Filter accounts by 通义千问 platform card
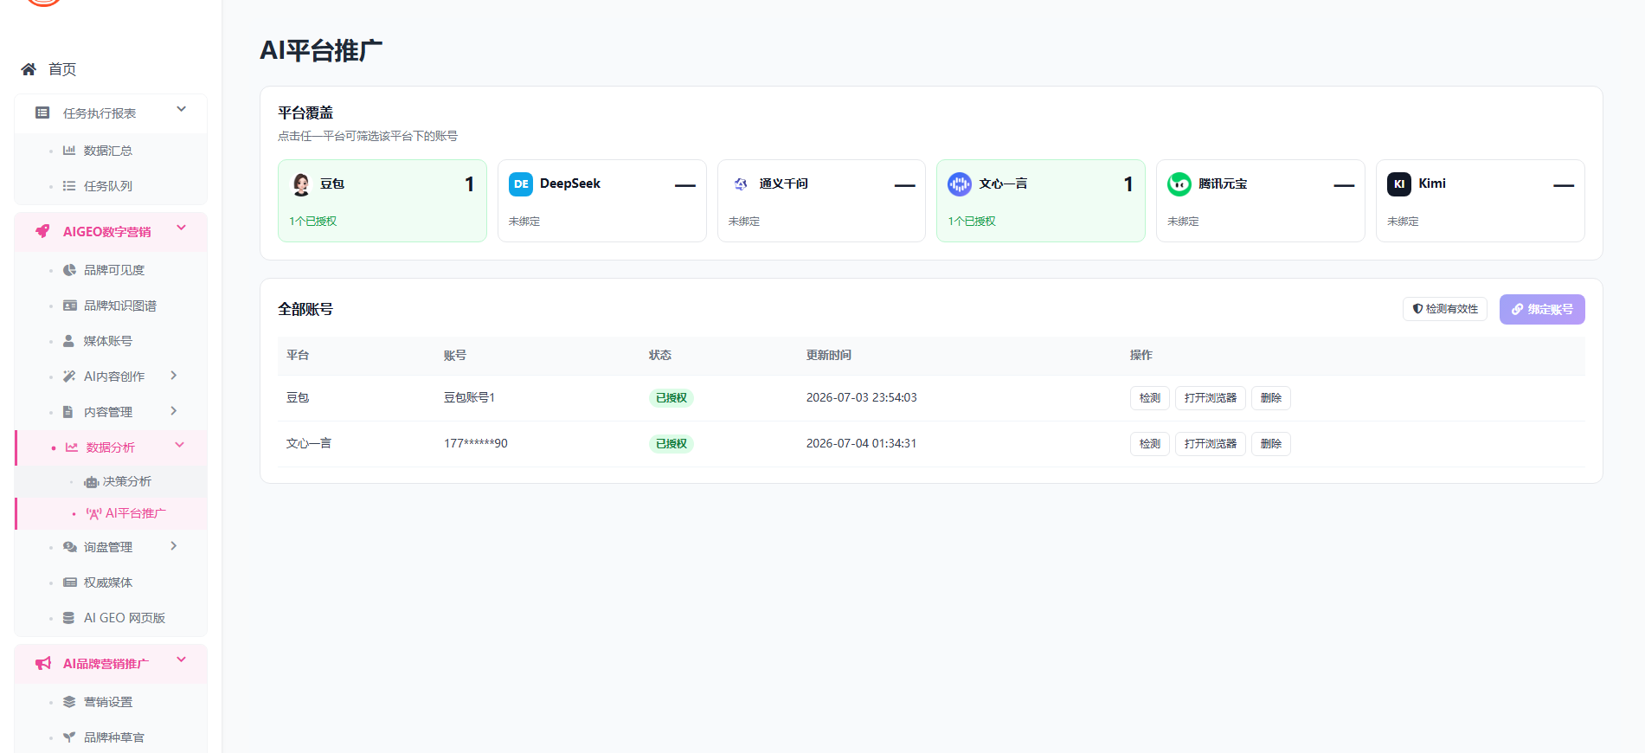Image resolution: width=1645 pixels, height=753 pixels. point(821,201)
